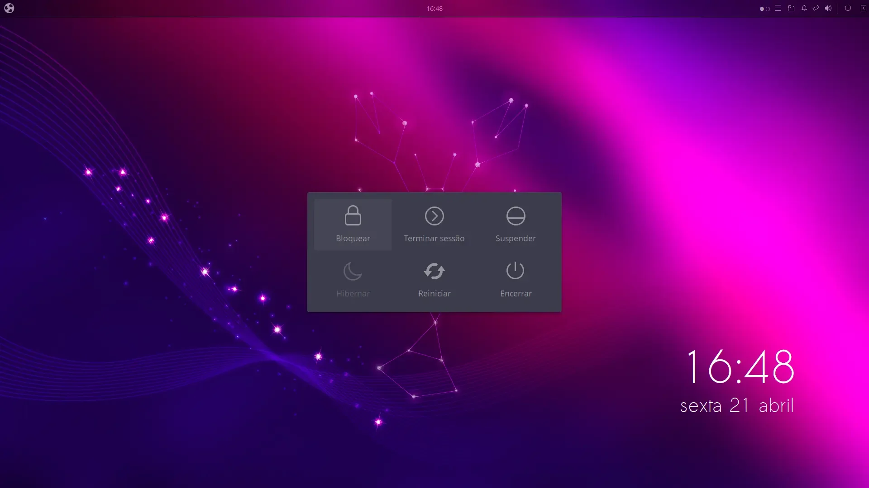Select the Suspender icon

(516, 216)
